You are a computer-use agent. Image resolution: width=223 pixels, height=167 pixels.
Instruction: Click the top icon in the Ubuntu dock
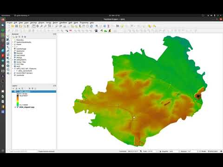(3, 20)
